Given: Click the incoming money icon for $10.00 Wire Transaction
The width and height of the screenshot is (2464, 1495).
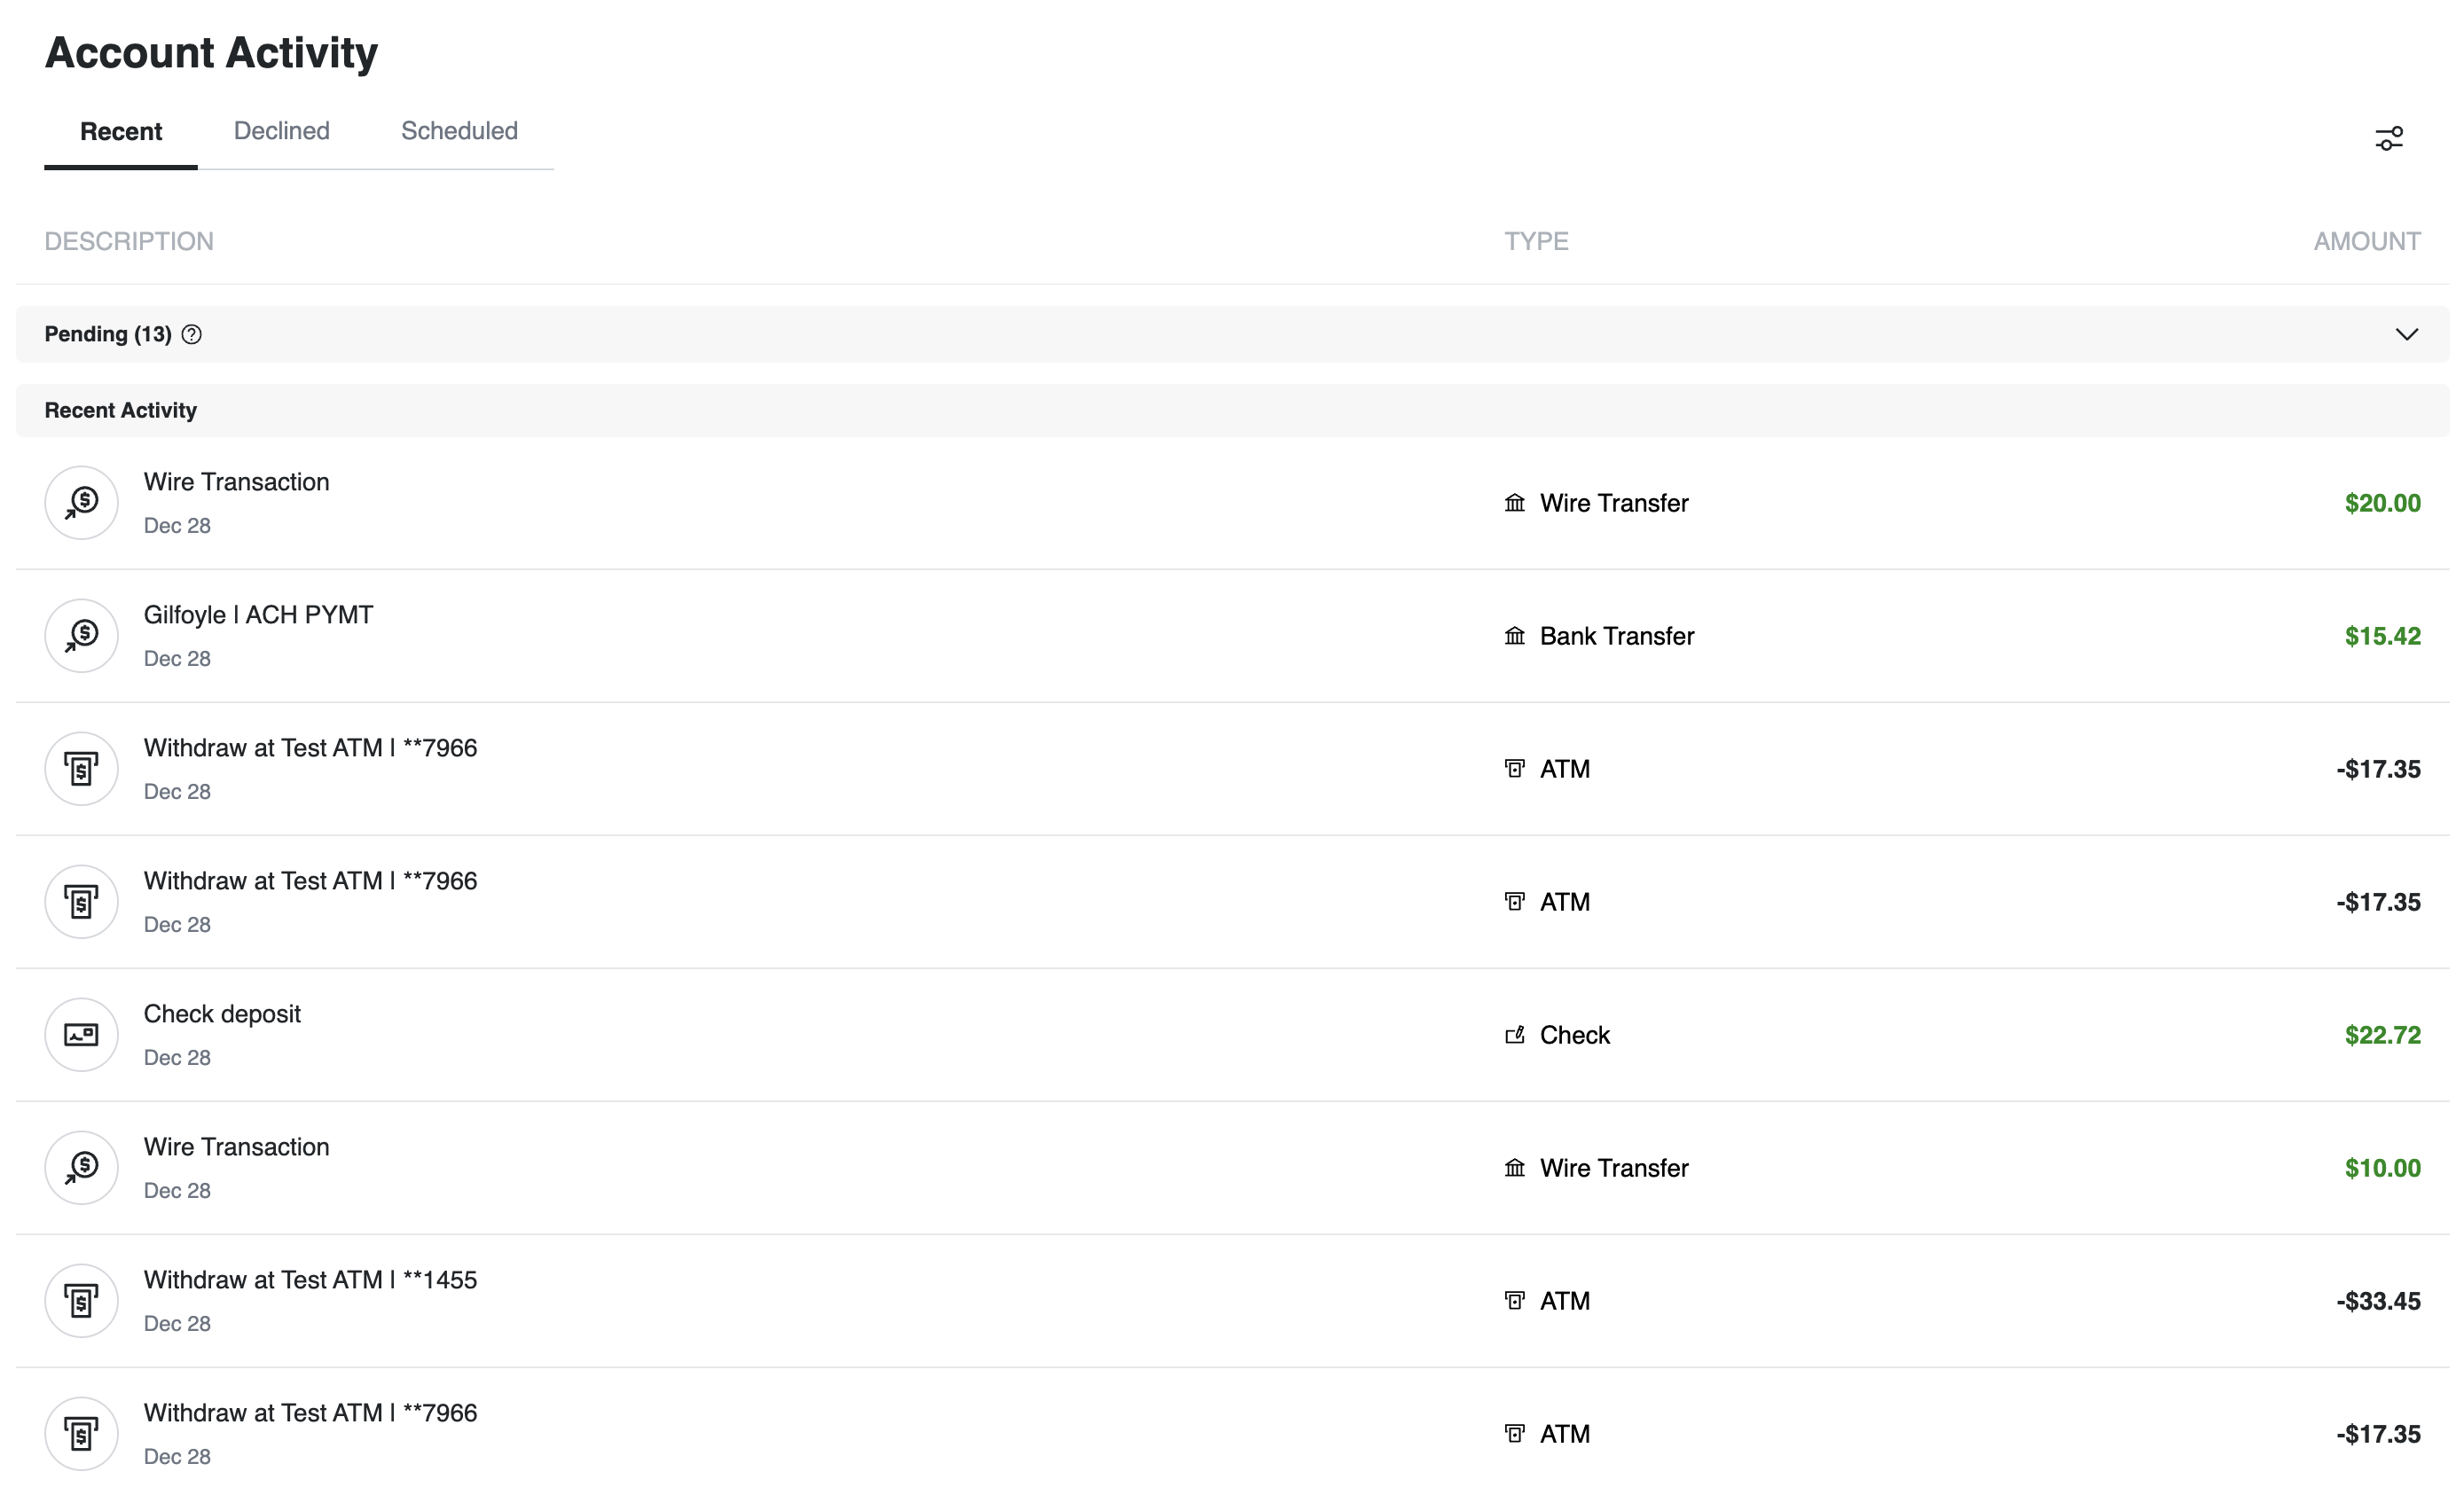Looking at the screenshot, I should point(82,1168).
